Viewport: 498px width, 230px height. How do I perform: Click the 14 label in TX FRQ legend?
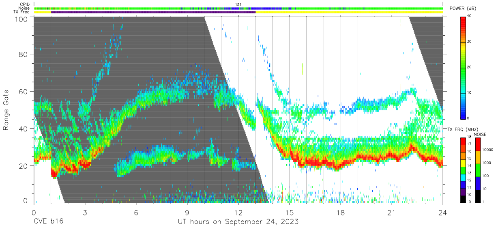pos(470,166)
